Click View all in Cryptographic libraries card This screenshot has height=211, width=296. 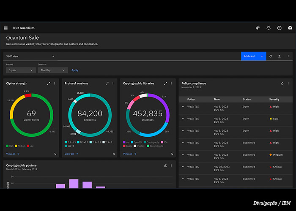(x=130, y=154)
